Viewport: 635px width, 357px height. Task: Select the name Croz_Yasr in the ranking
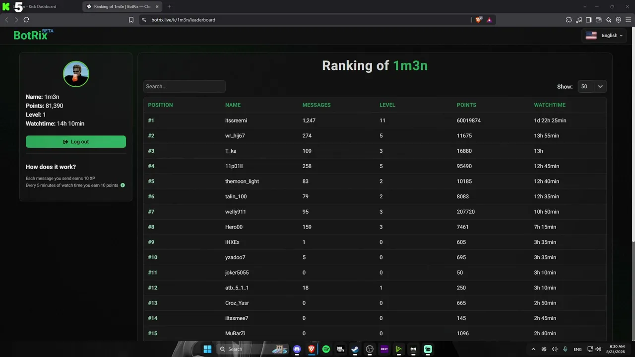tap(236, 303)
